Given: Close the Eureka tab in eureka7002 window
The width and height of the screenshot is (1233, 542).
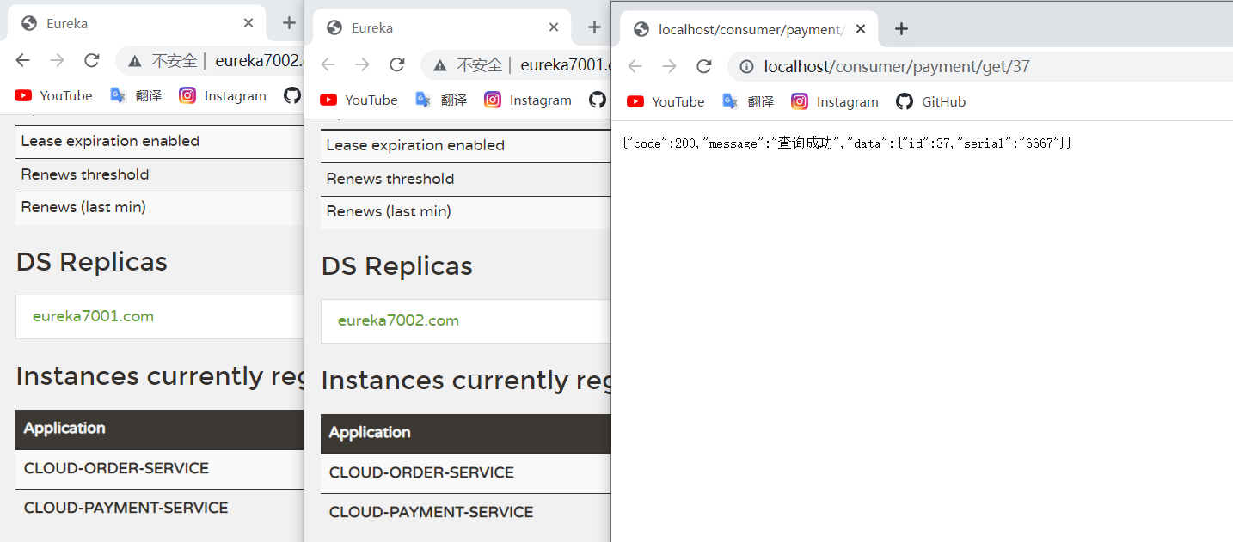Looking at the screenshot, I should click(x=248, y=23).
